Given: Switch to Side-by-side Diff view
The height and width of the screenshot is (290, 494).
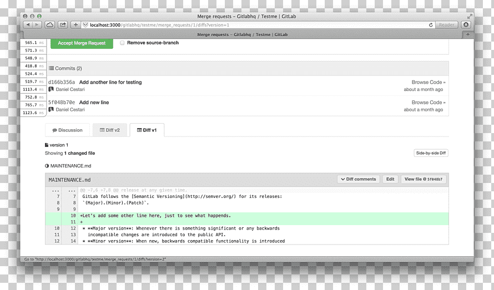Looking at the screenshot, I should pos(431,153).
